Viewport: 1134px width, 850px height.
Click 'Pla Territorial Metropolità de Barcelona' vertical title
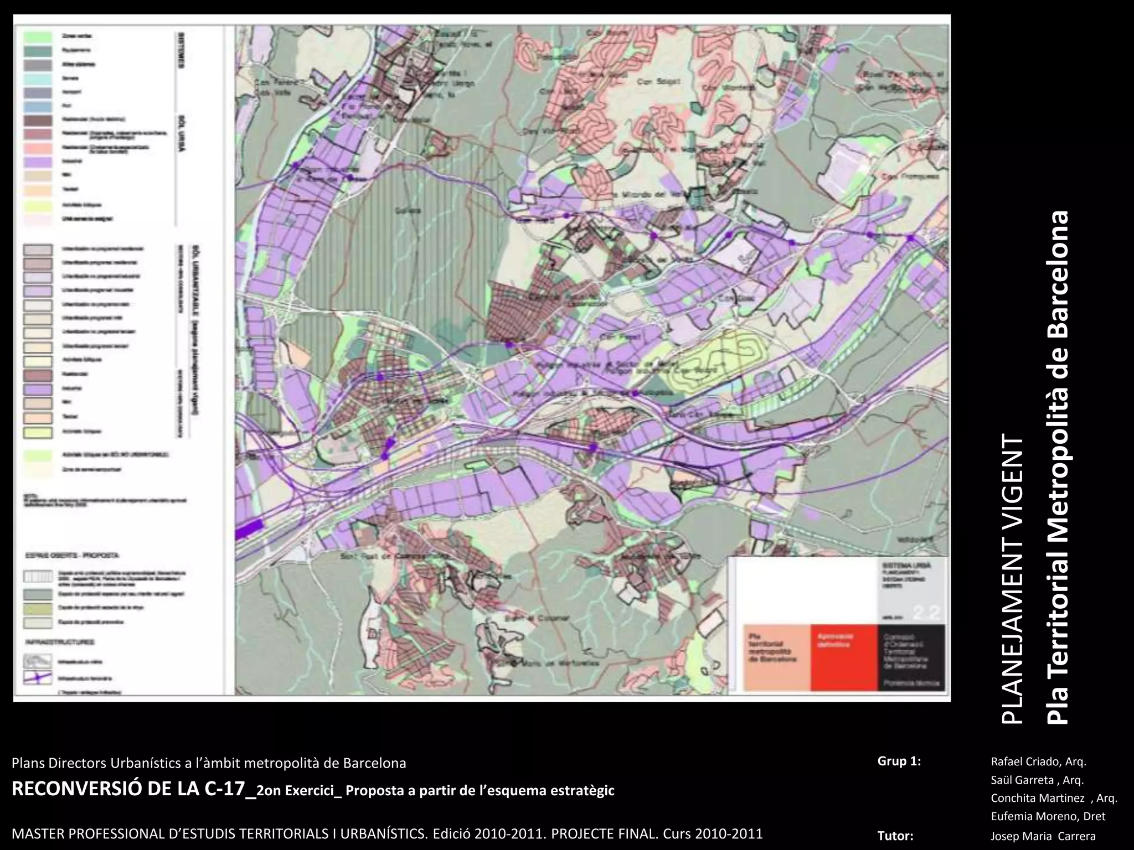(1056, 468)
